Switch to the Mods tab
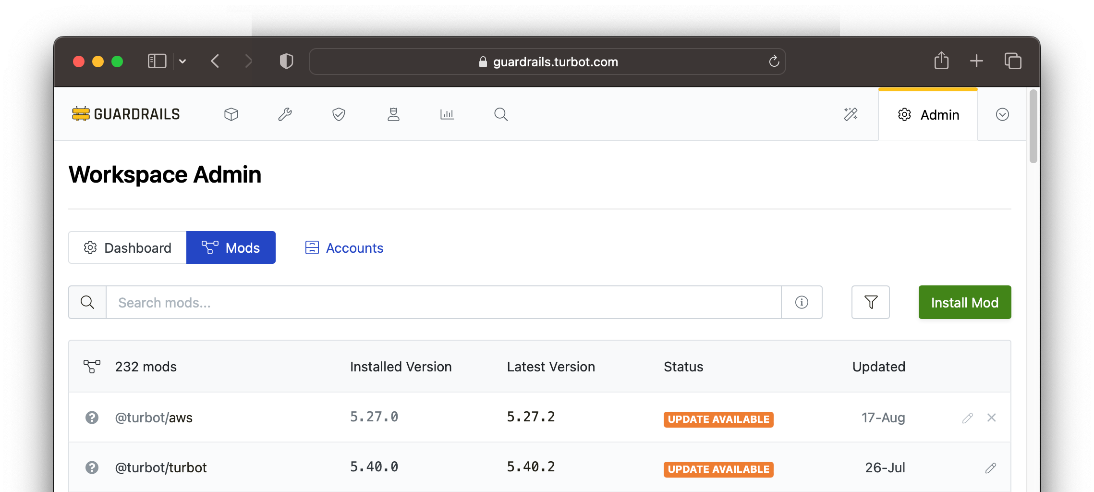Image resolution: width=1094 pixels, height=492 pixels. (x=231, y=247)
